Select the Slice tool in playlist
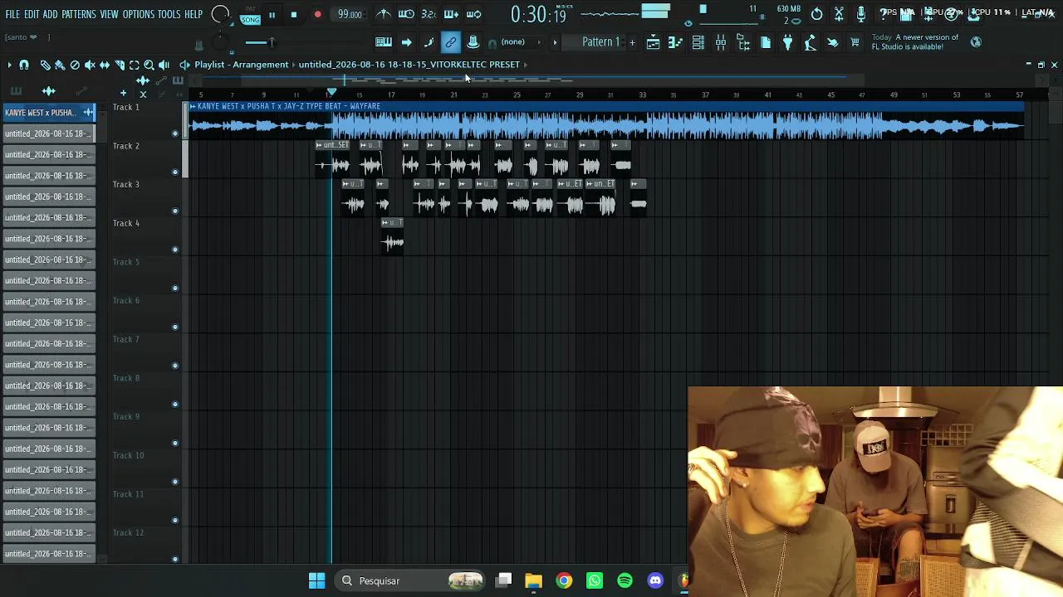This screenshot has width=1063, height=597. pyautogui.click(x=120, y=65)
